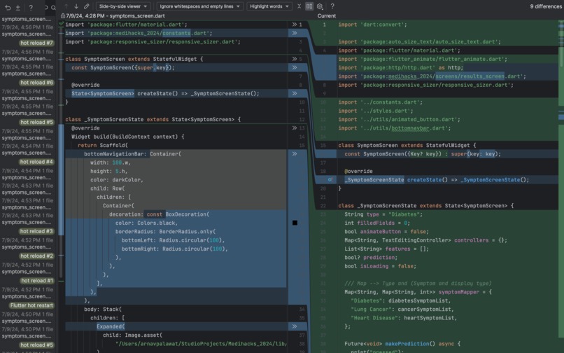Click the 'bool isLoading = false;' line
Image resolution: width=564 pixels, height=353 pixels.
[x=380, y=266]
